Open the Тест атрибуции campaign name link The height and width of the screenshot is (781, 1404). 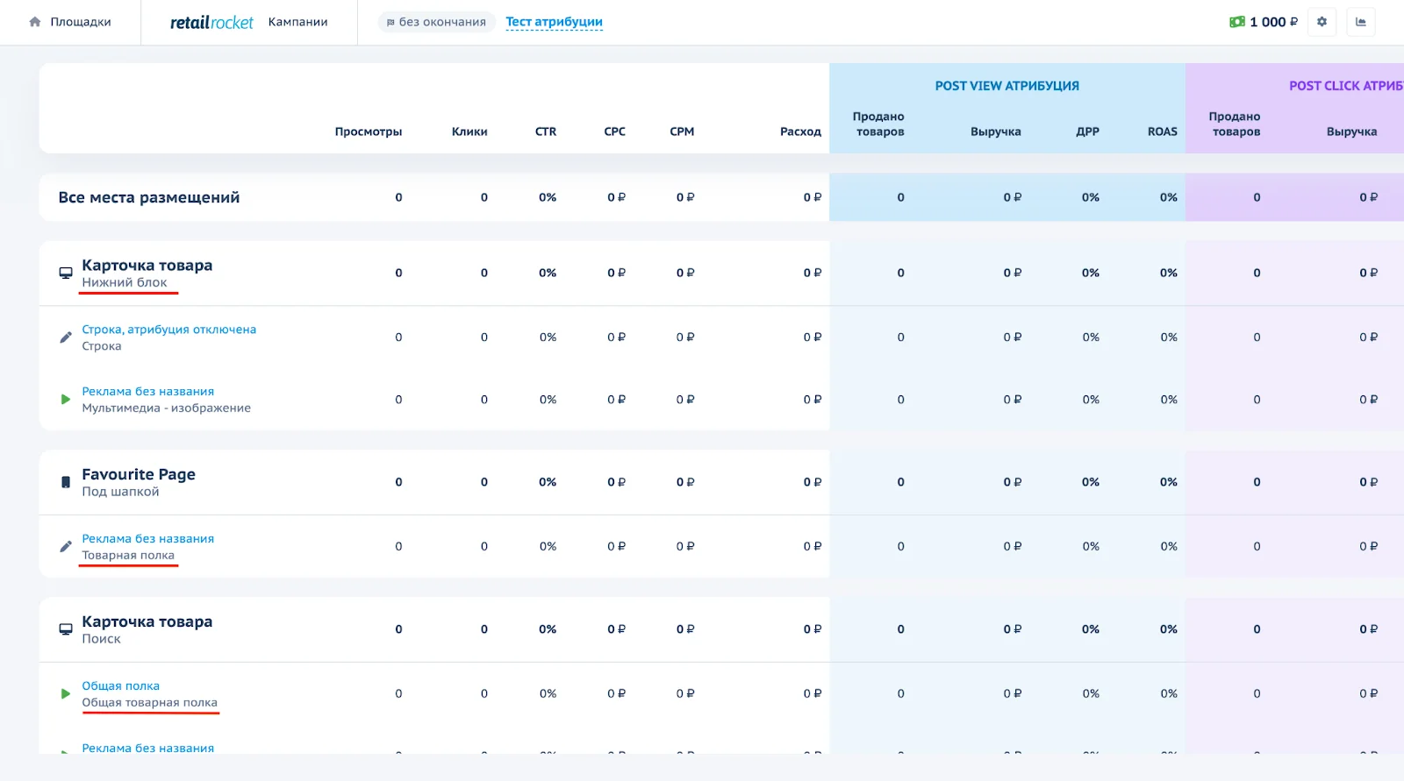(x=554, y=22)
